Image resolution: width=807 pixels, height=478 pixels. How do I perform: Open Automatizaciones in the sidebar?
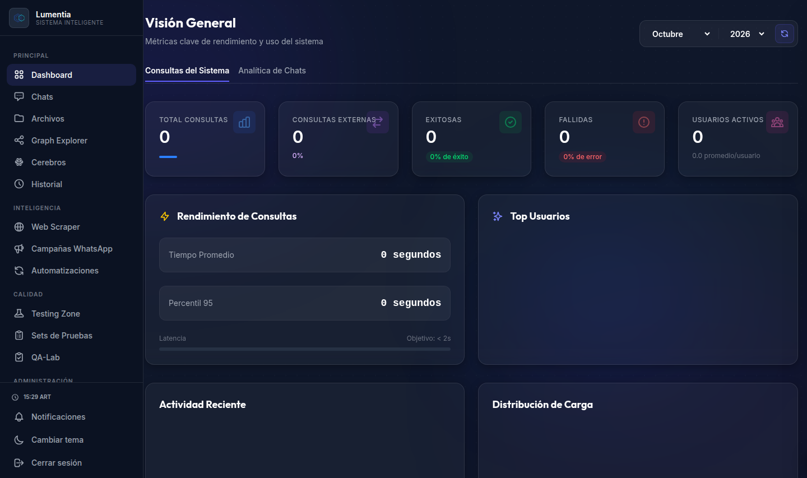tap(71, 271)
